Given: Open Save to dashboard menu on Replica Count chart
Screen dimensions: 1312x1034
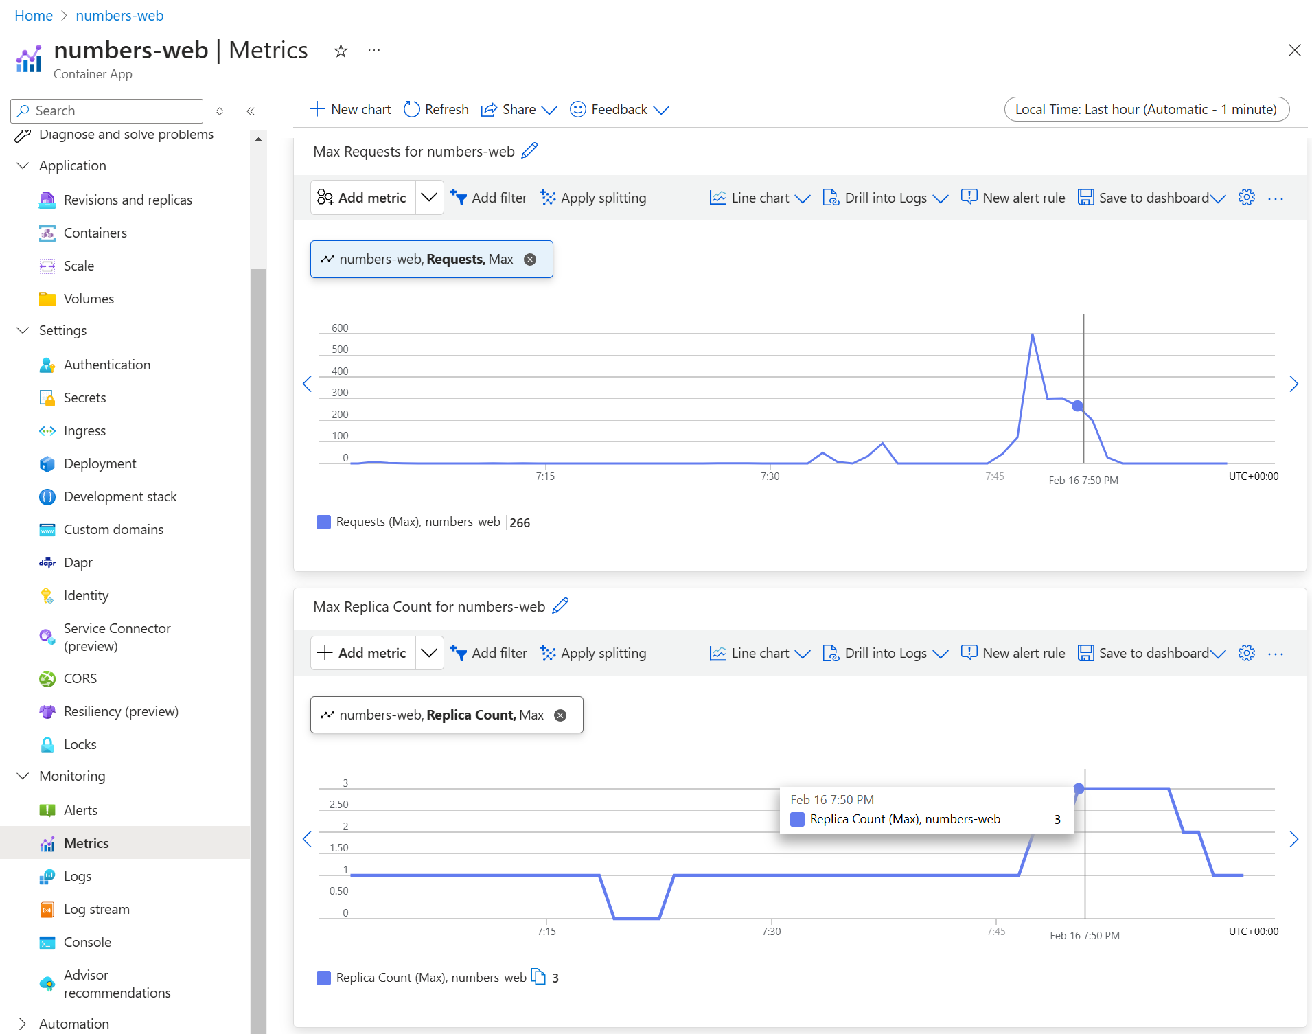Looking at the screenshot, I should 1151,653.
